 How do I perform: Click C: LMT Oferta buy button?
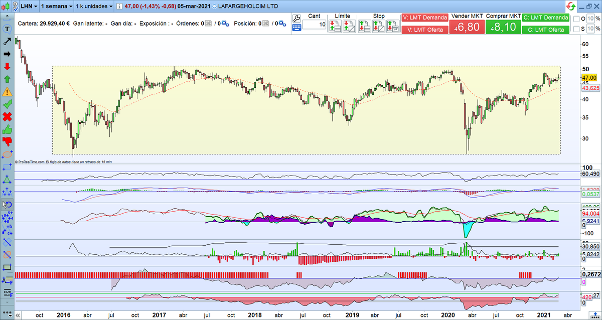(545, 30)
